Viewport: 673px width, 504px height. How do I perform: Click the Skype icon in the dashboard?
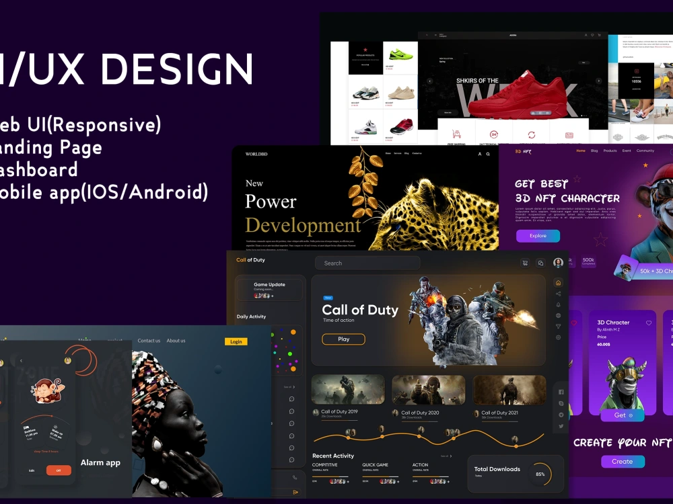coord(561,403)
